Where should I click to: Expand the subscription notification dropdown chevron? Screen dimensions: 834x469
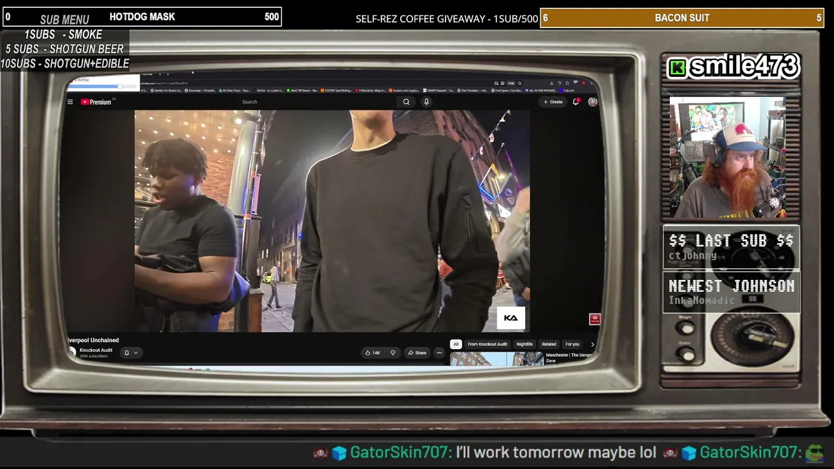coord(136,353)
